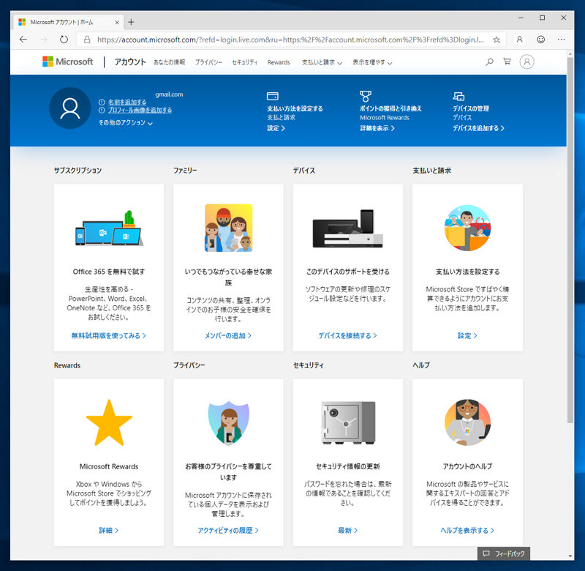Click the credit card payment icon
The height and width of the screenshot is (571, 585).
coord(272,96)
